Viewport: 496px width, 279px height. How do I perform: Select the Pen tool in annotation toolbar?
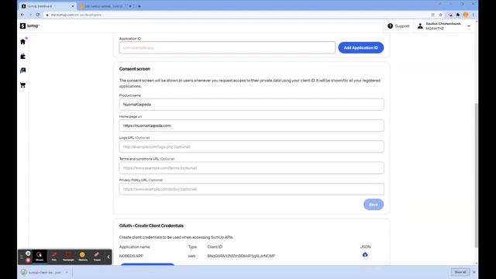(53, 257)
